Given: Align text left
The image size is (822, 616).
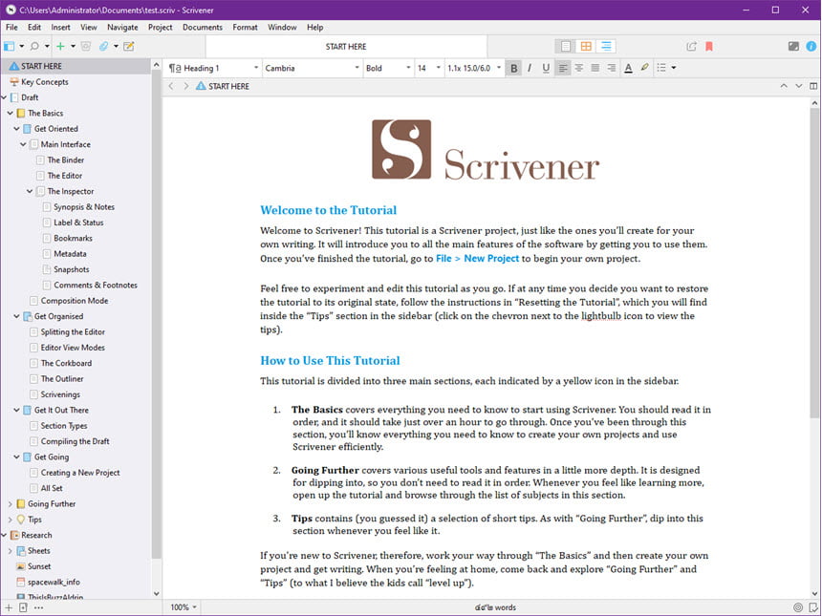Looking at the screenshot, I should coord(563,68).
